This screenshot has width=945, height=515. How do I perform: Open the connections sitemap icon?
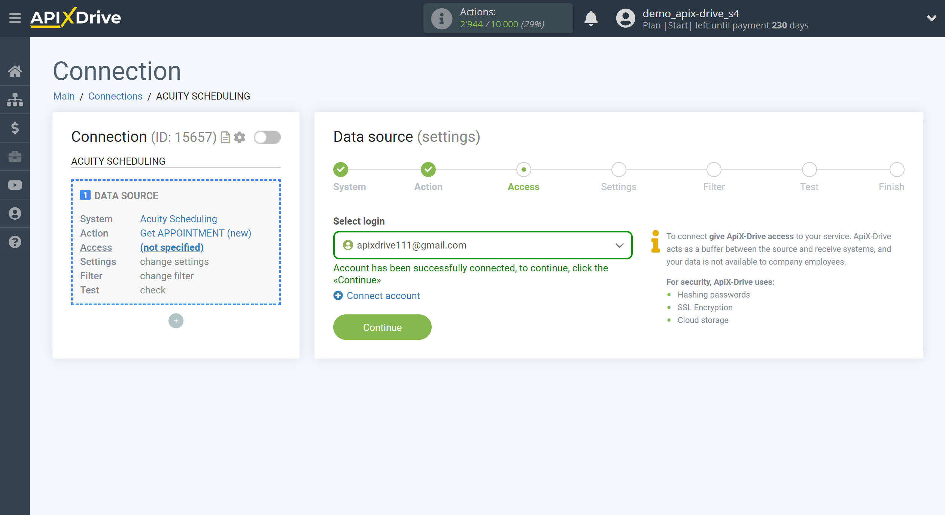tap(15, 100)
